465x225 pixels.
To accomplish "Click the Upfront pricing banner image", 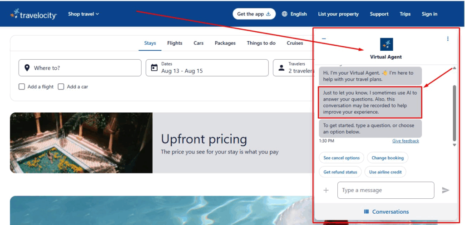I will (x=81, y=143).
